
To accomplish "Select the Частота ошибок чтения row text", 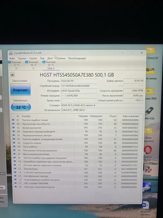I will tap(35, 120).
